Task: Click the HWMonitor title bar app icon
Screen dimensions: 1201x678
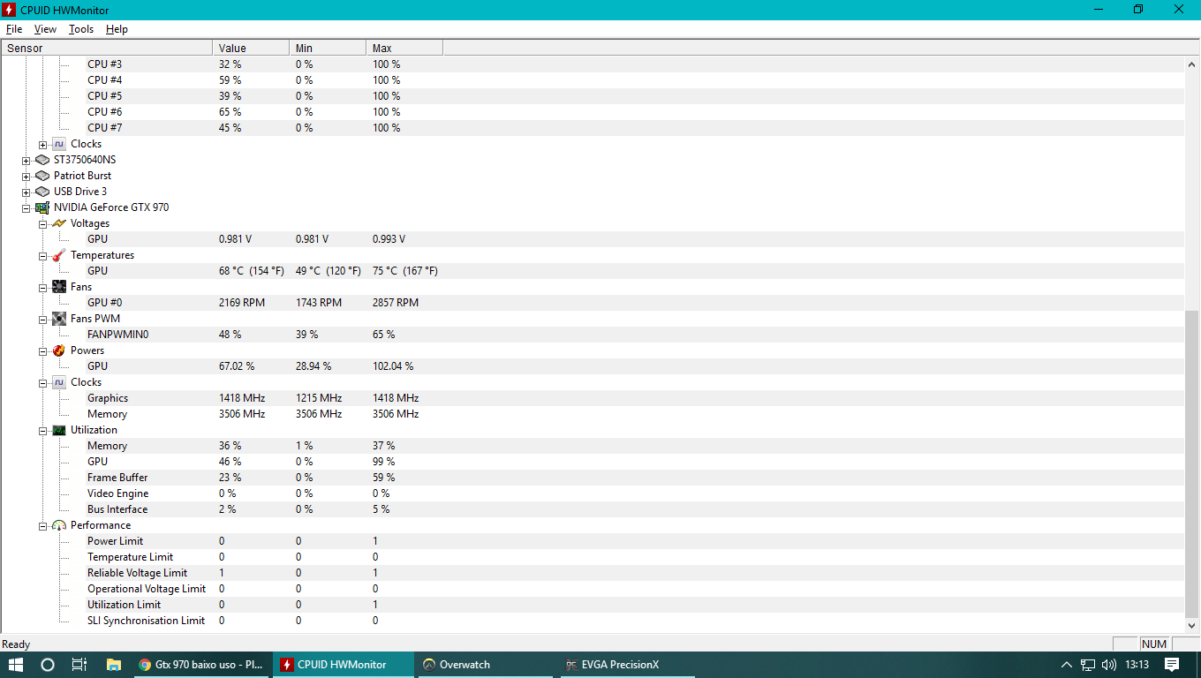Action: click(x=10, y=9)
